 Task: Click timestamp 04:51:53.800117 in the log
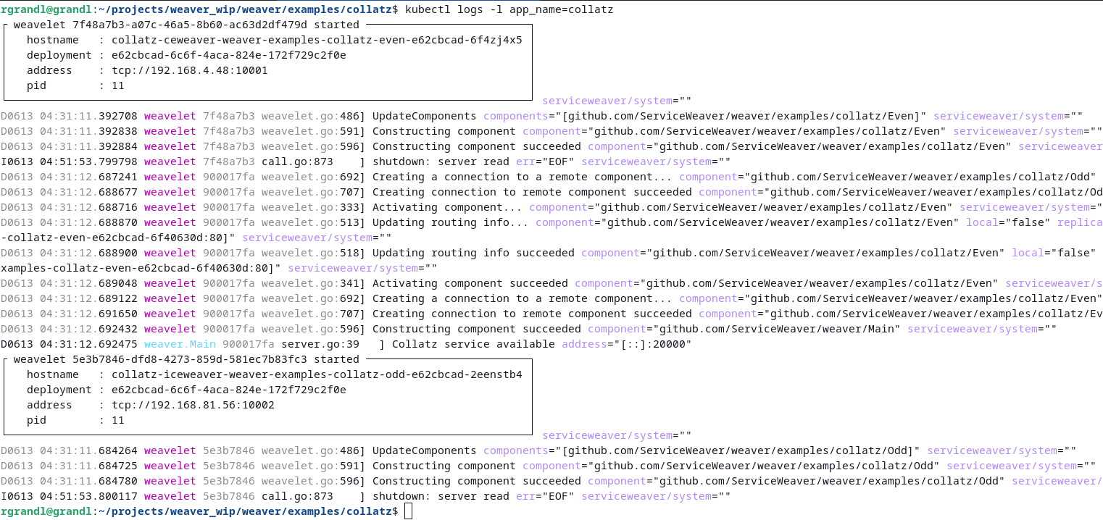(88, 496)
